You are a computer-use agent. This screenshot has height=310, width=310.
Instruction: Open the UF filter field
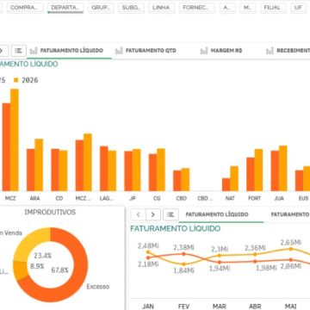click(x=298, y=8)
